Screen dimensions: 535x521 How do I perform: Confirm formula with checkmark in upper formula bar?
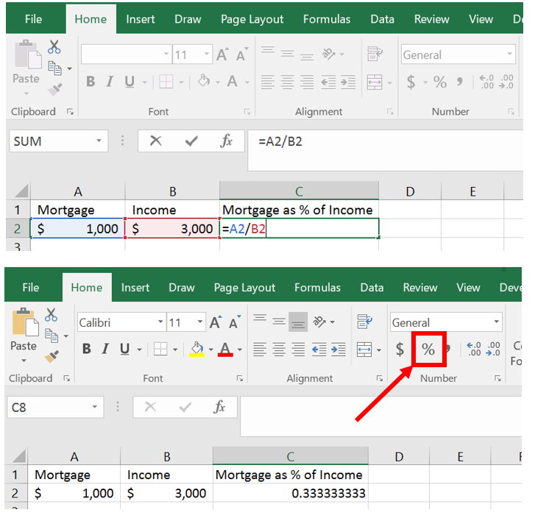[x=191, y=141]
